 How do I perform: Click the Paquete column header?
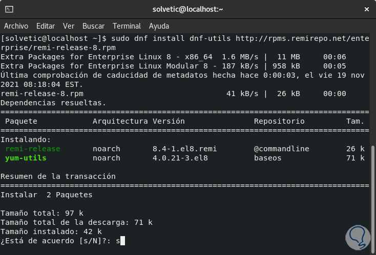21,121
